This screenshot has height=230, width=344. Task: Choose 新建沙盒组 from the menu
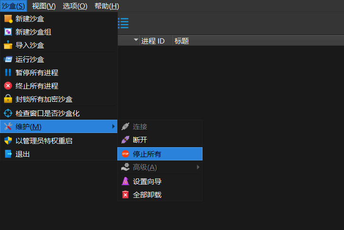(59, 32)
